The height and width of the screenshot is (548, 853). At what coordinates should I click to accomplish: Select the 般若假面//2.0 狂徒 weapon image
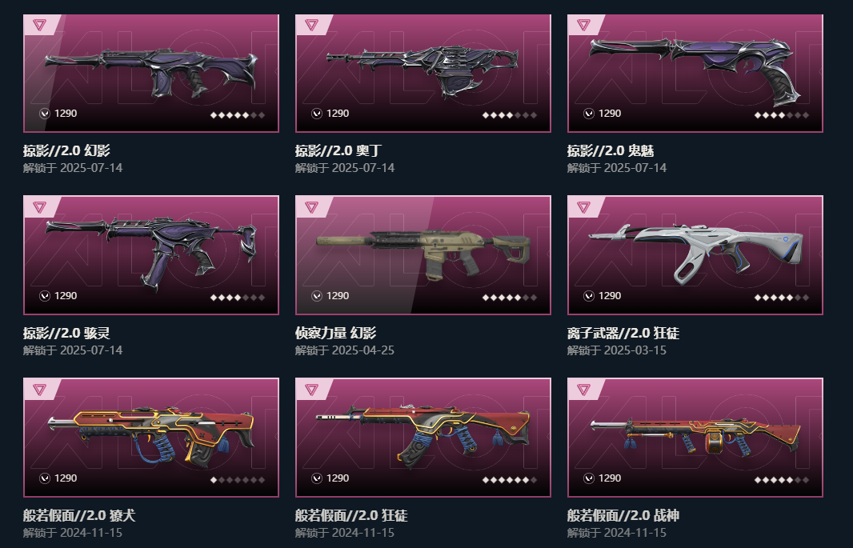pos(423,437)
